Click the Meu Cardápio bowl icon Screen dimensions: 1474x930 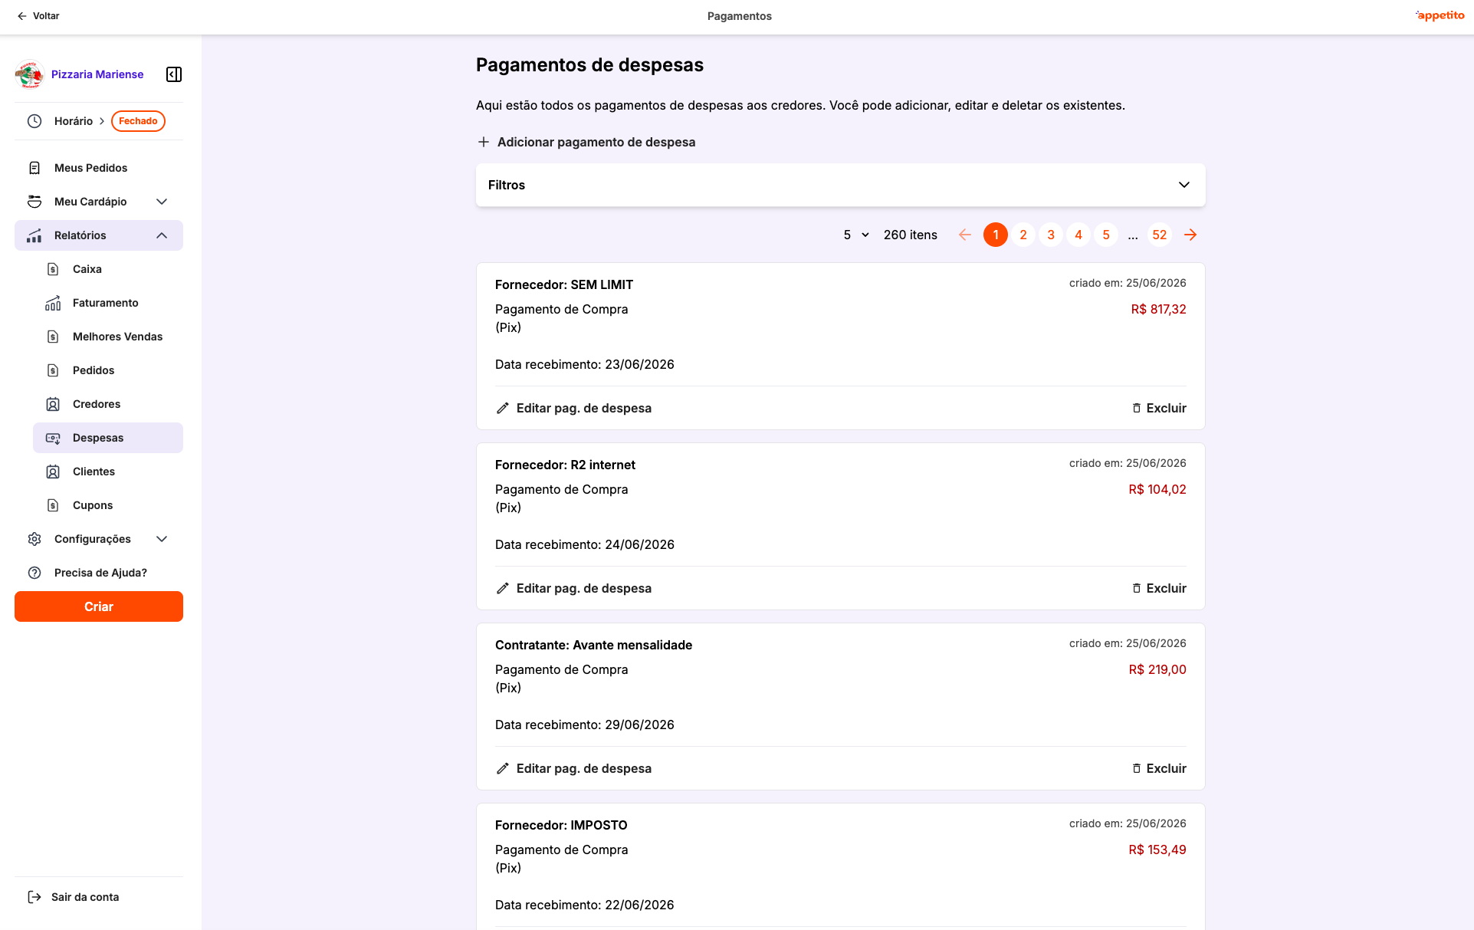[x=34, y=202]
